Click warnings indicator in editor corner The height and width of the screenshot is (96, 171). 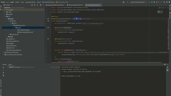click(161, 8)
